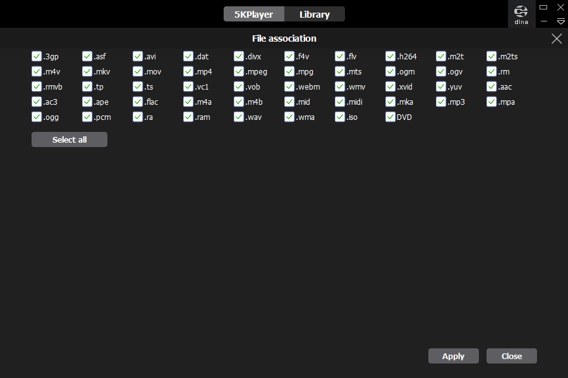Image resolution: width=568 pixels, height=378 pixels.
Task: Uncheck the .yuv checkbox
Action: pyautogui.click(x=441, y=87)
